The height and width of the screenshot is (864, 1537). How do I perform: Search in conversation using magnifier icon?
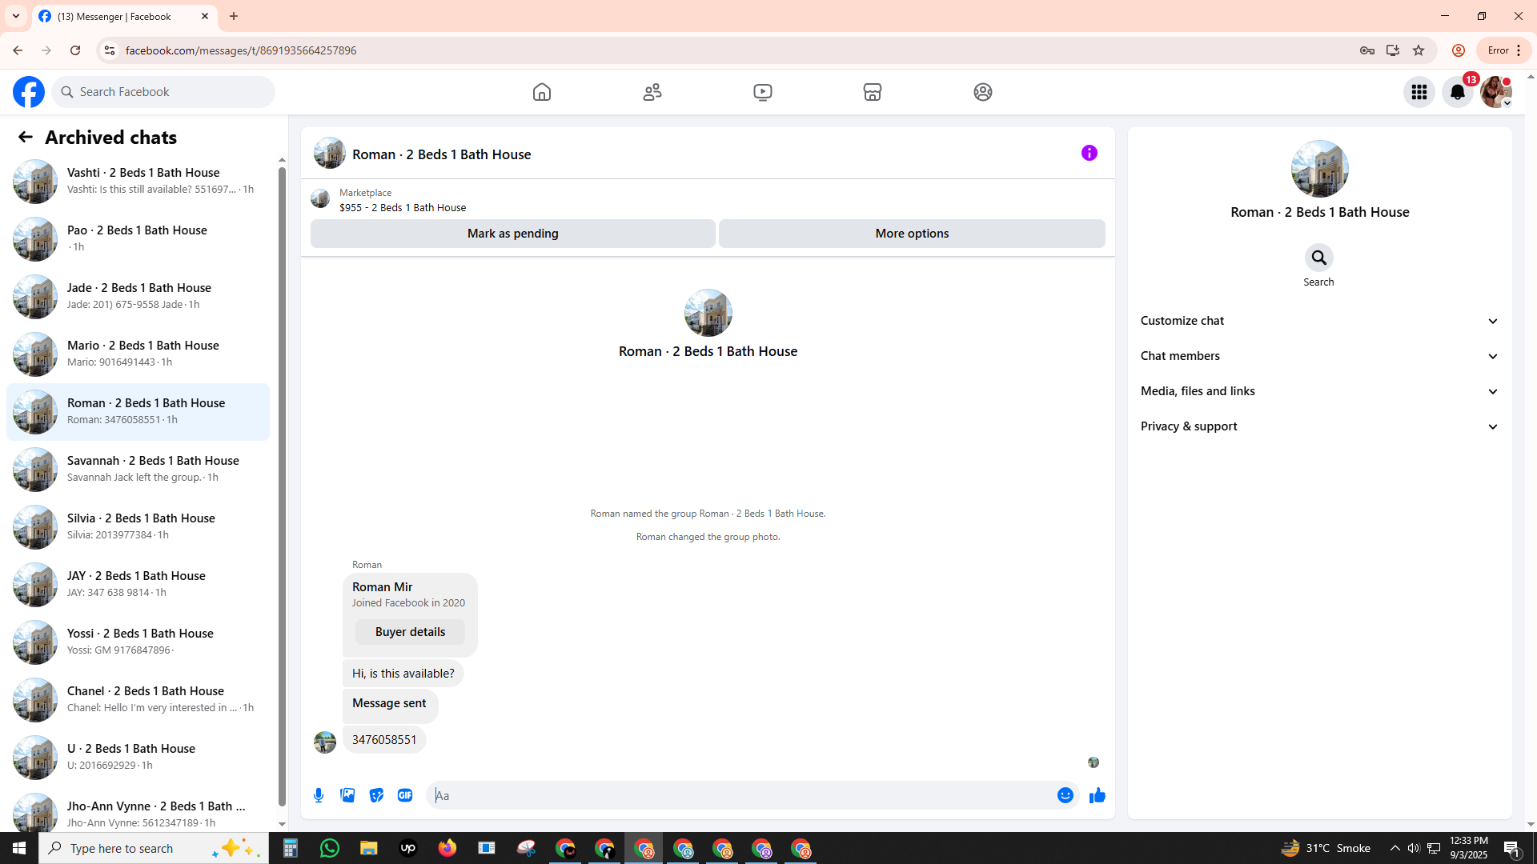pyautogui.click(x=1319, y=258)
